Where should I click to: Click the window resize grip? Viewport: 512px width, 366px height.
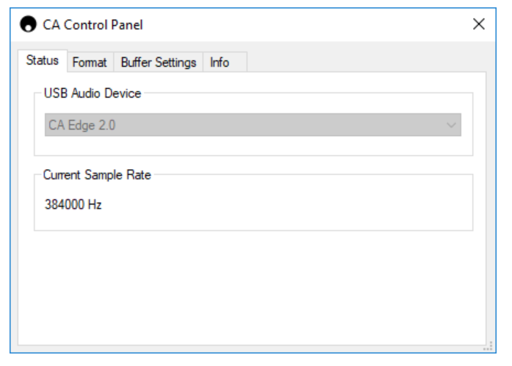(x=488, y=346)
